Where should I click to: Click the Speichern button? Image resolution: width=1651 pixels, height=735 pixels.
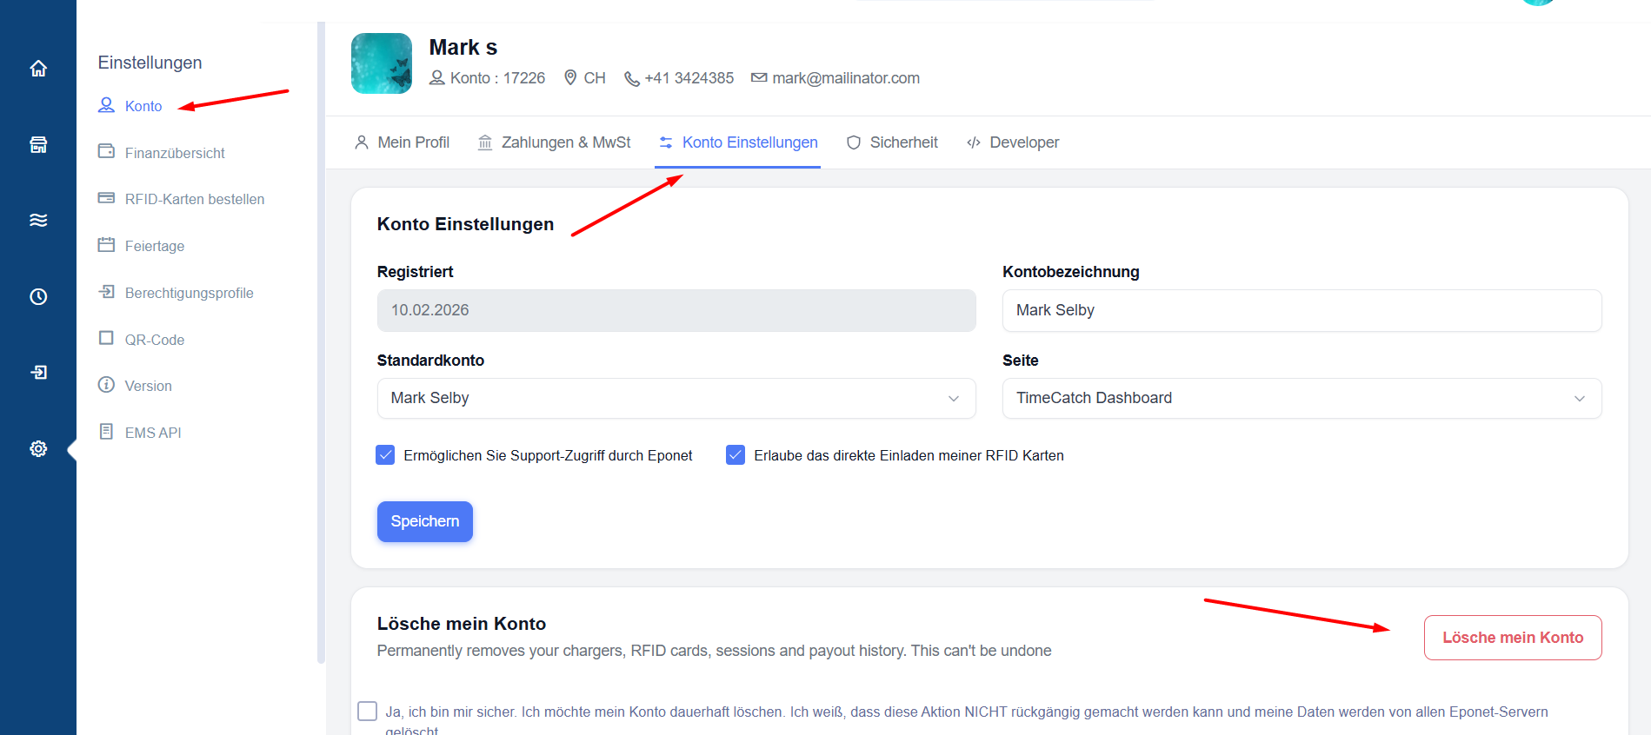point(425,521)
